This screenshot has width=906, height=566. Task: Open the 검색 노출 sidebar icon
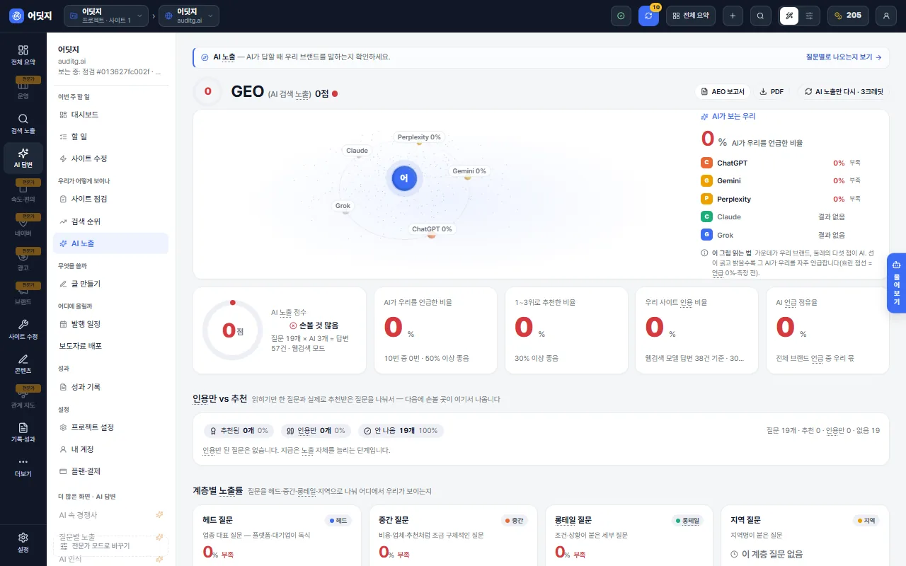coord(23,124)
